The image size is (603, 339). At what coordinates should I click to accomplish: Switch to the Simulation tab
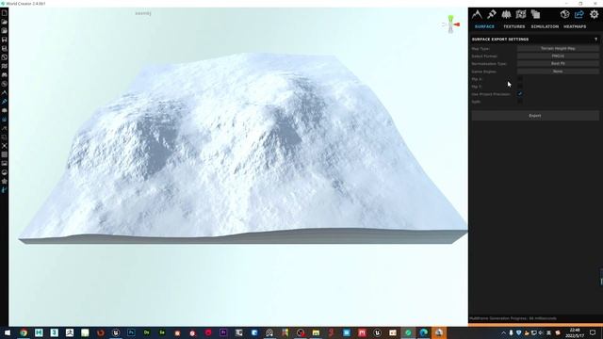click(545, 26)
